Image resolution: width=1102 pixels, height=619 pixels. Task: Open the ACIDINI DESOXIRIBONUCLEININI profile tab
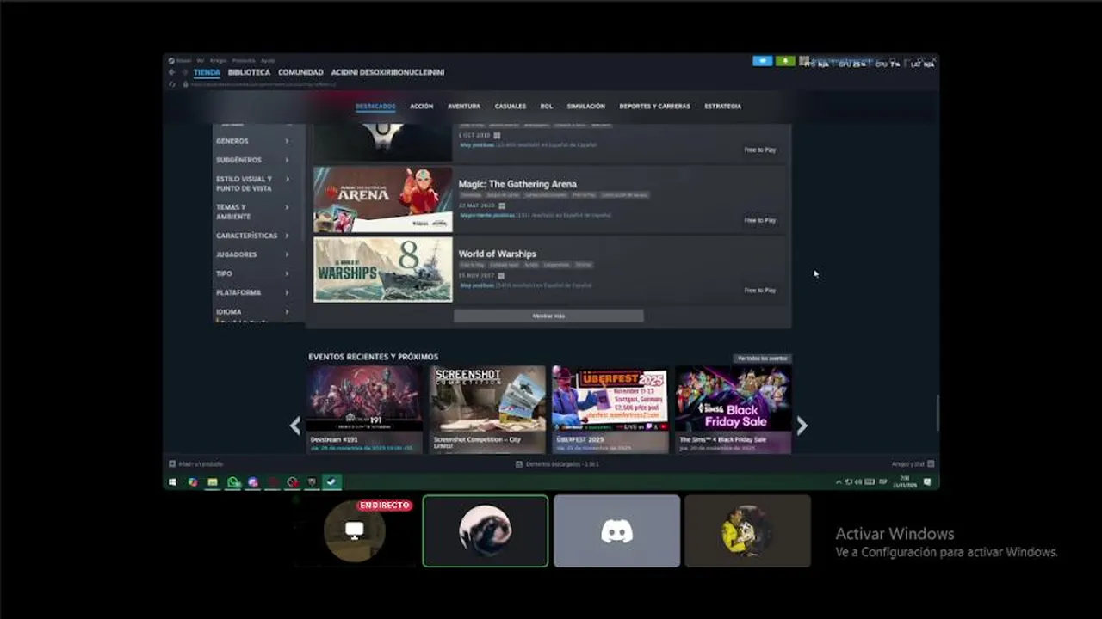coord(387,72)
